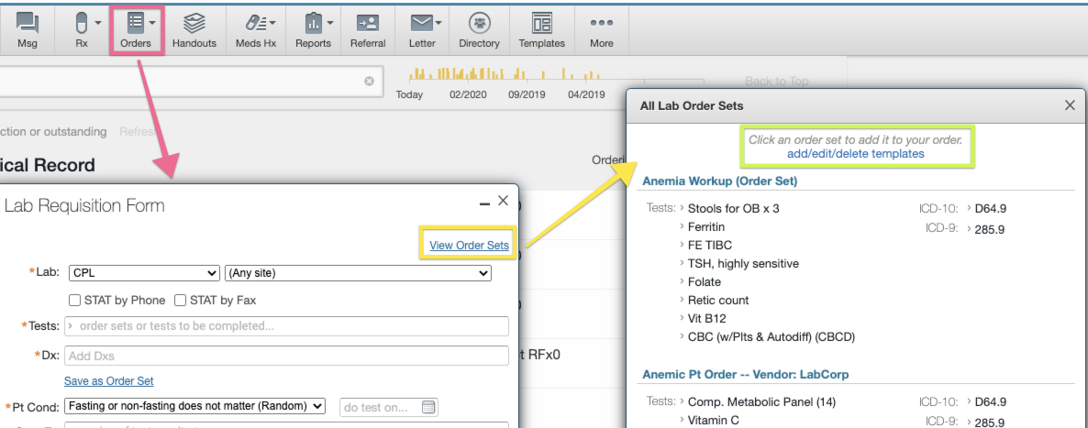1088x428 pixels.
Task: Click Save as Order Set link
Action: [x=108, y=380]
